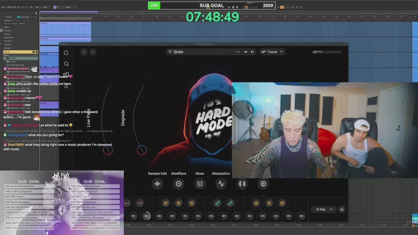Toggle orange loop switch in transport
418x235 pixels.
coord(282,7)
